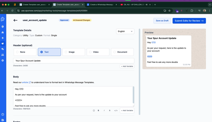Image resolution: width=212 pixels, height=122 pixels.
Task: Close the Create a WhatsApp Message tab
Action: [116, 4]
